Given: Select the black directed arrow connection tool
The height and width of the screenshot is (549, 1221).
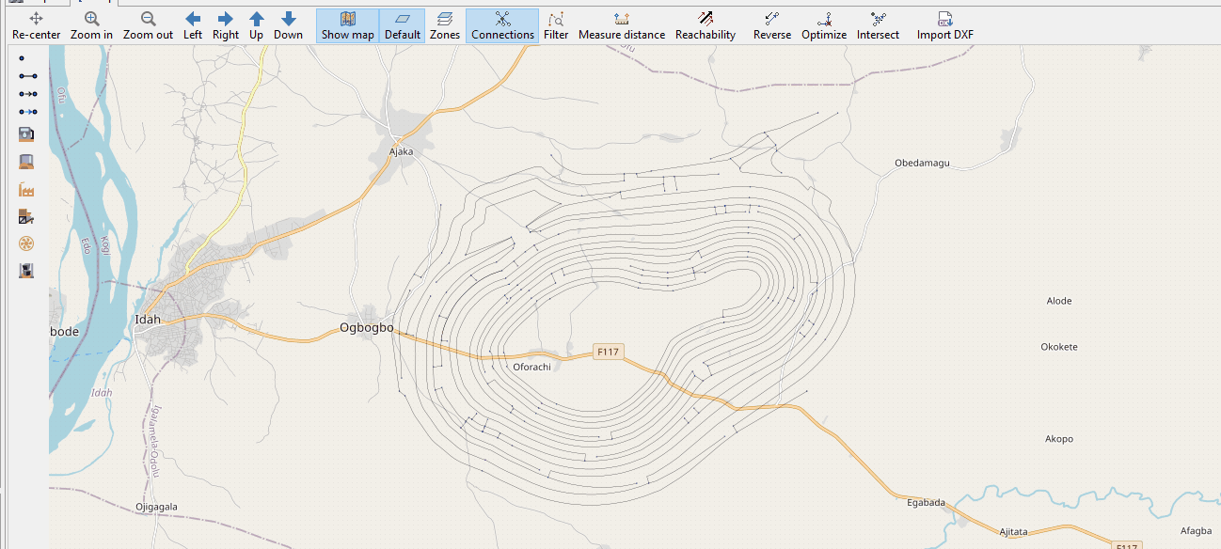Looking at the screenshot, I should coord(26,93).
